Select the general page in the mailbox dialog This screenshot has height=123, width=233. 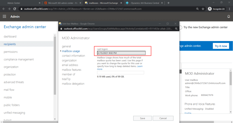(66, 46)
